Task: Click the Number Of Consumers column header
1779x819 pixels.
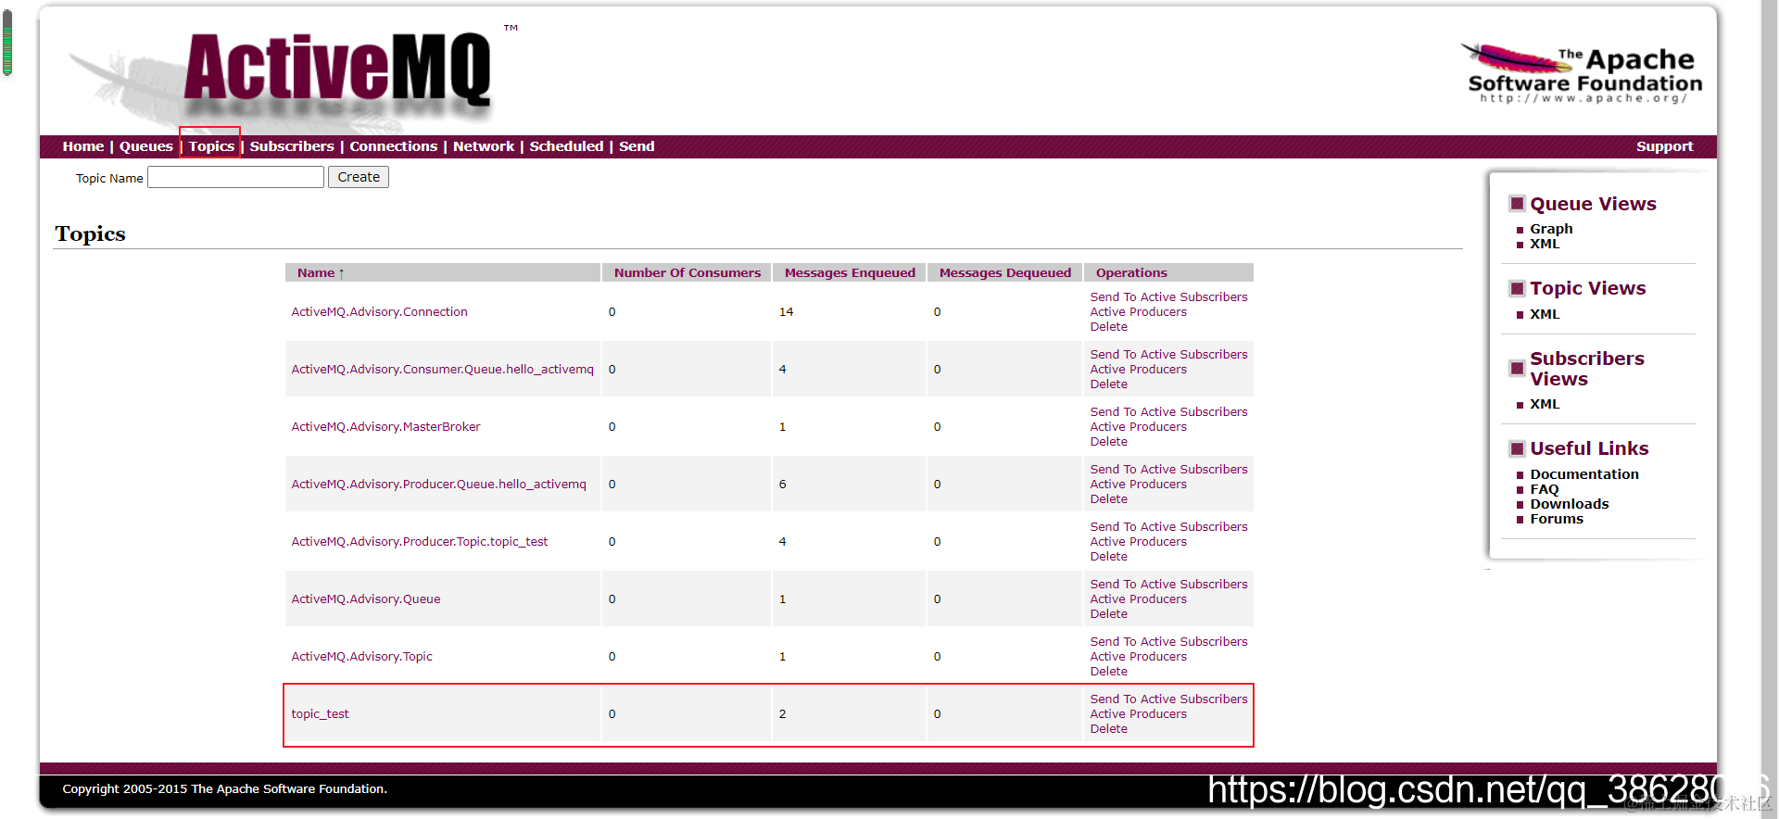Action: click(688, 272)
